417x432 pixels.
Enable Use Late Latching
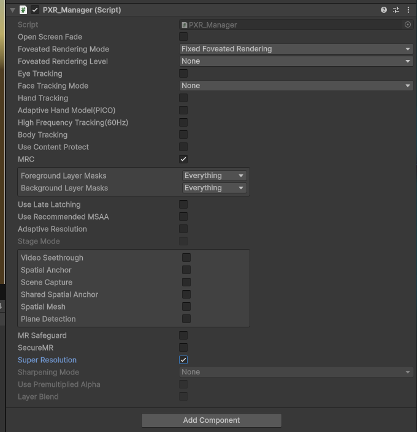[x=183, y=204]
